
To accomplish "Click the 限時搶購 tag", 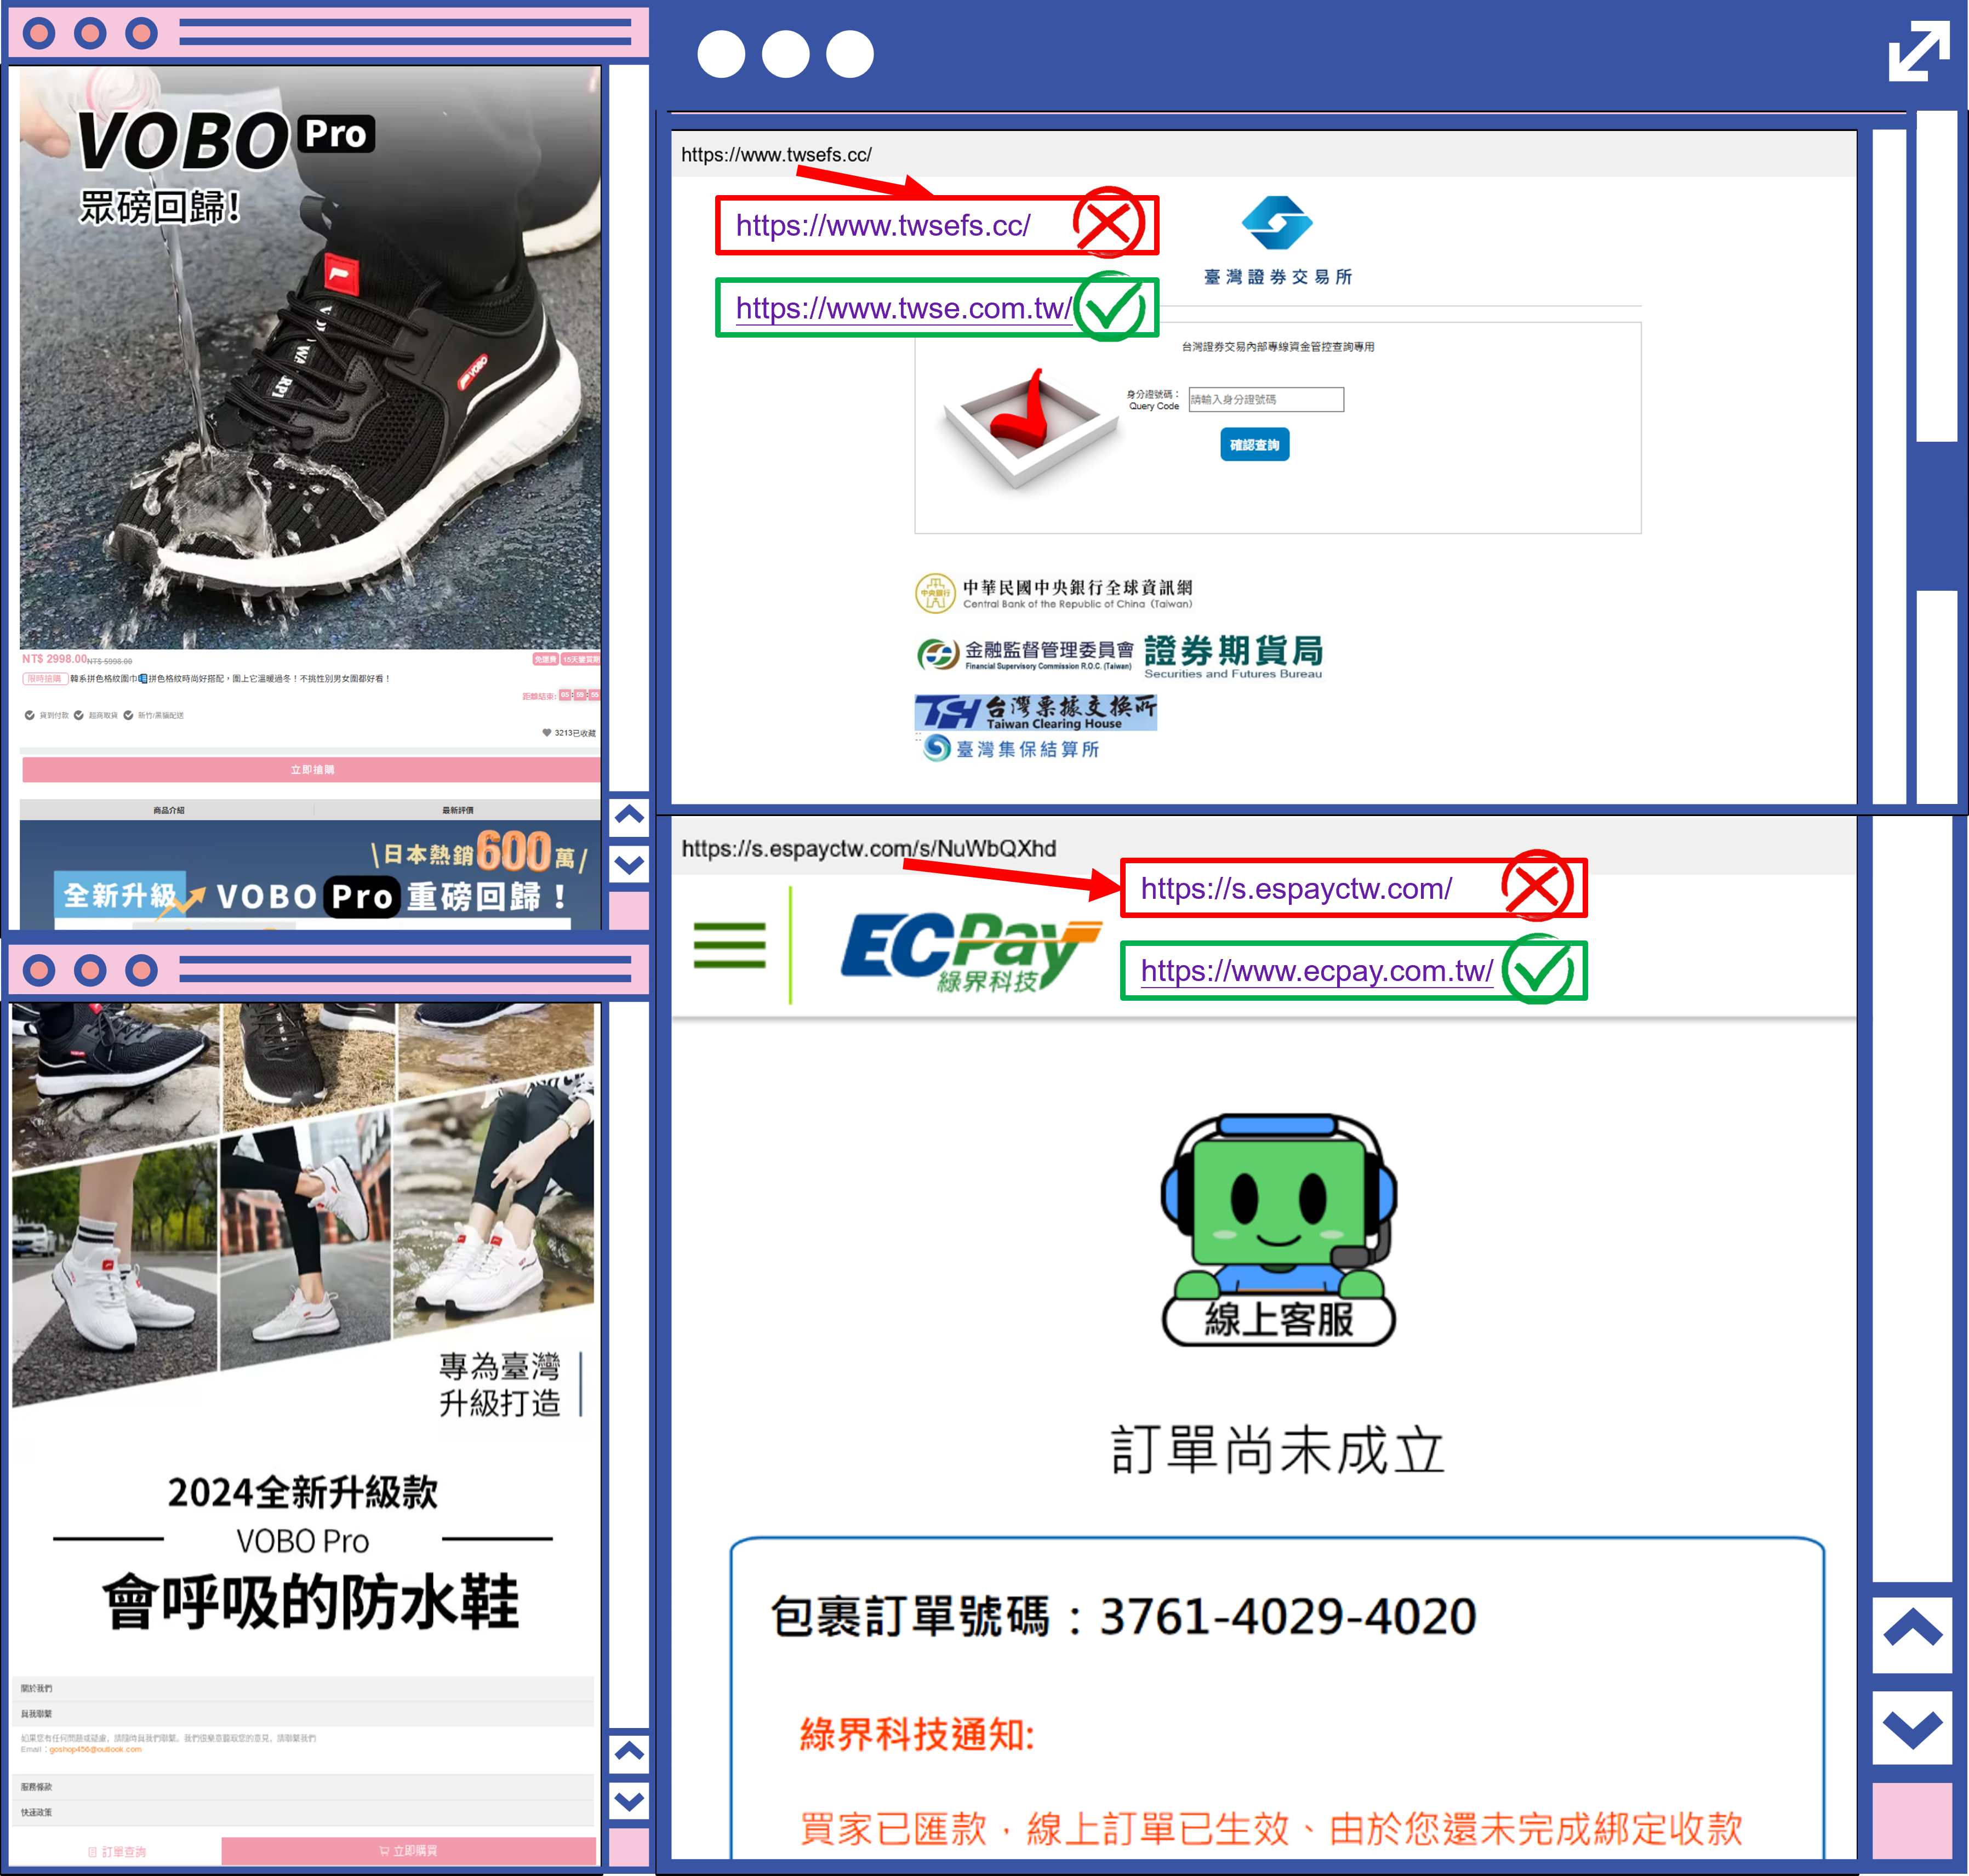I will coord(45,678).
